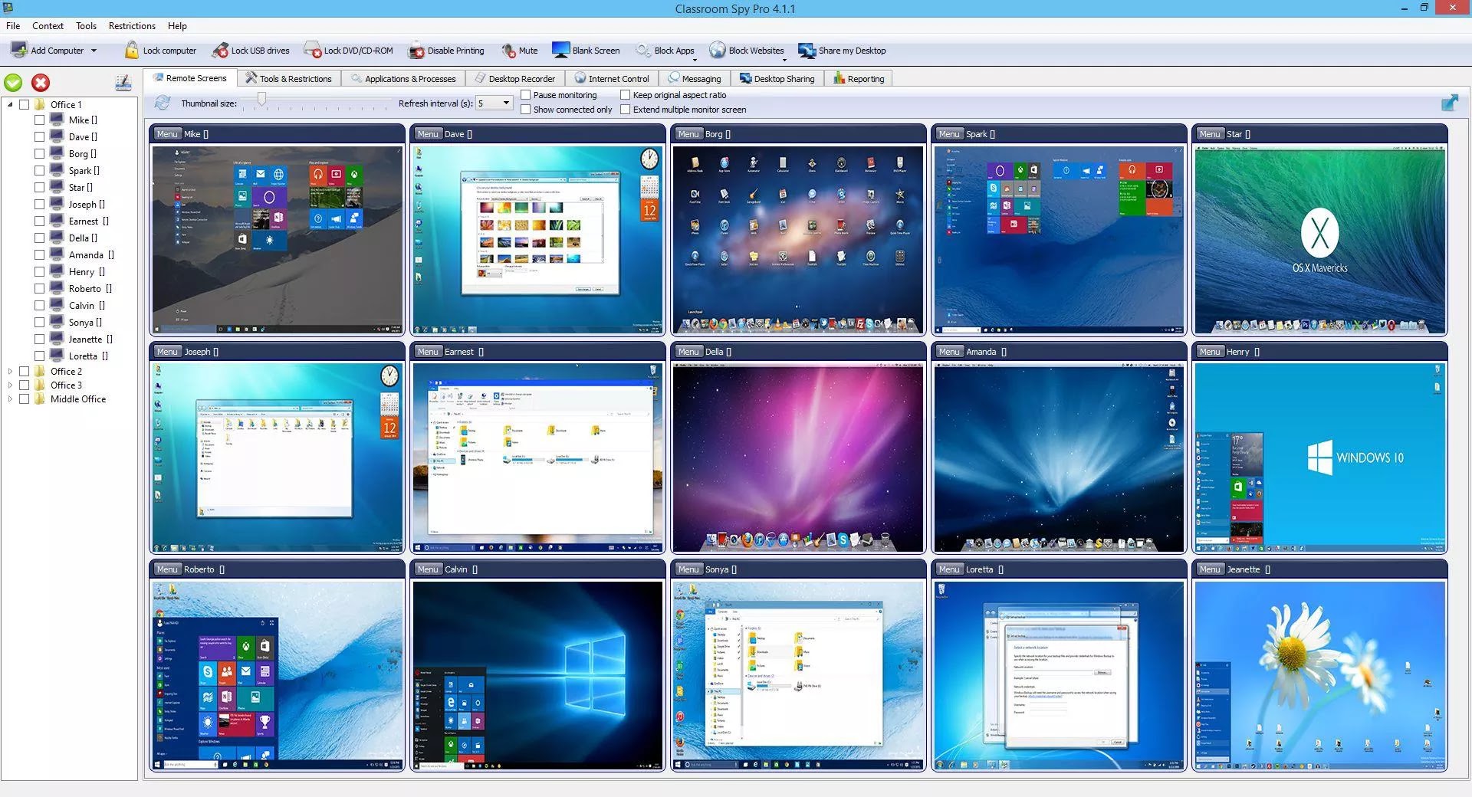Image resolution: width=1472 pixels, height=797 pixels.
Task: Adjust the Thumbnail size slider
Action: pos(261,100)
